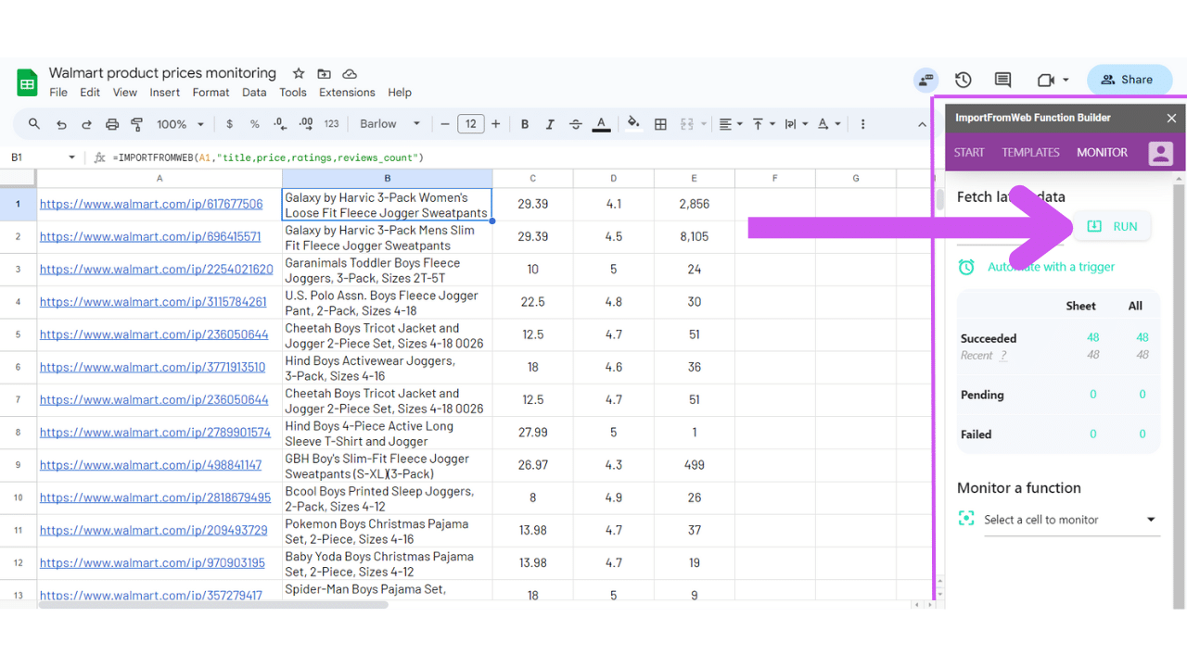This screenshot has height=667, width=1187.
Task: Open Walmart link ending 617677506
Action: point(151,204)
